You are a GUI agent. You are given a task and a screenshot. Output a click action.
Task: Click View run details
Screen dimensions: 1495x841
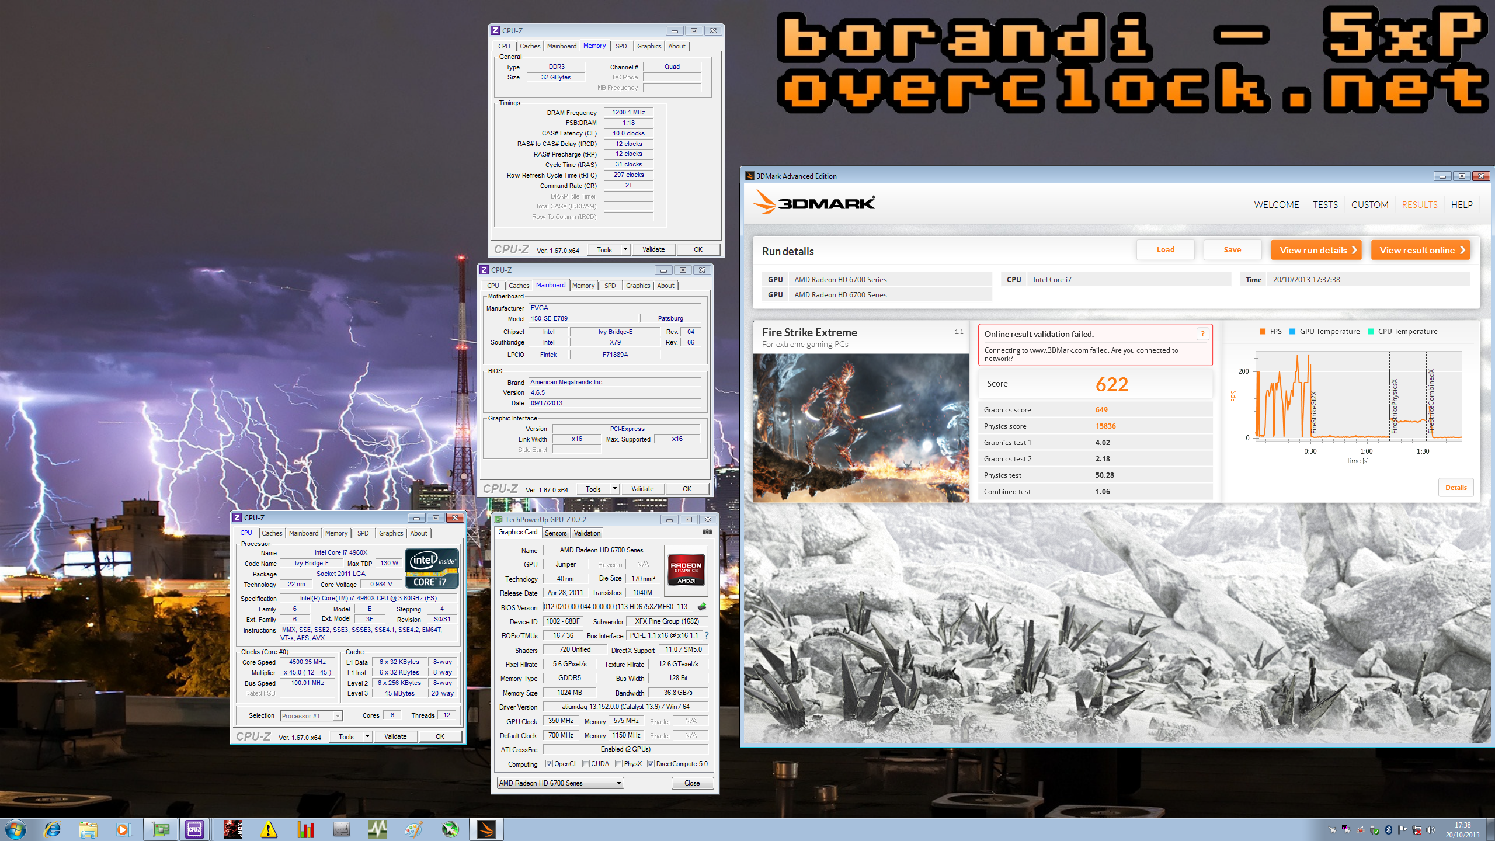tap(1316, 250)
